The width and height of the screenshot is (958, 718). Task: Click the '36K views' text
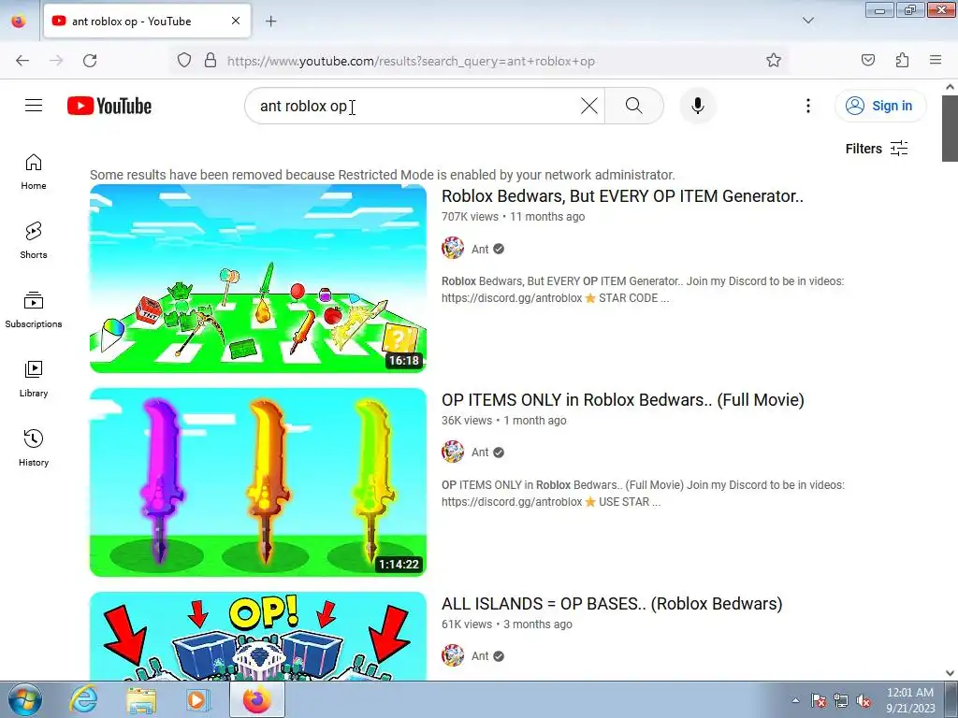coord(467,421)
